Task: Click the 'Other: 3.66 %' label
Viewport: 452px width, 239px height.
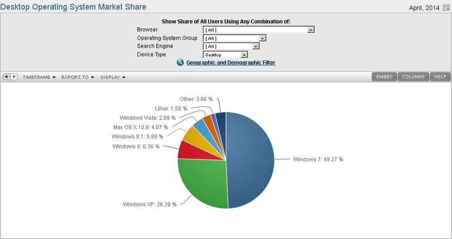Action: coord(196,99)
